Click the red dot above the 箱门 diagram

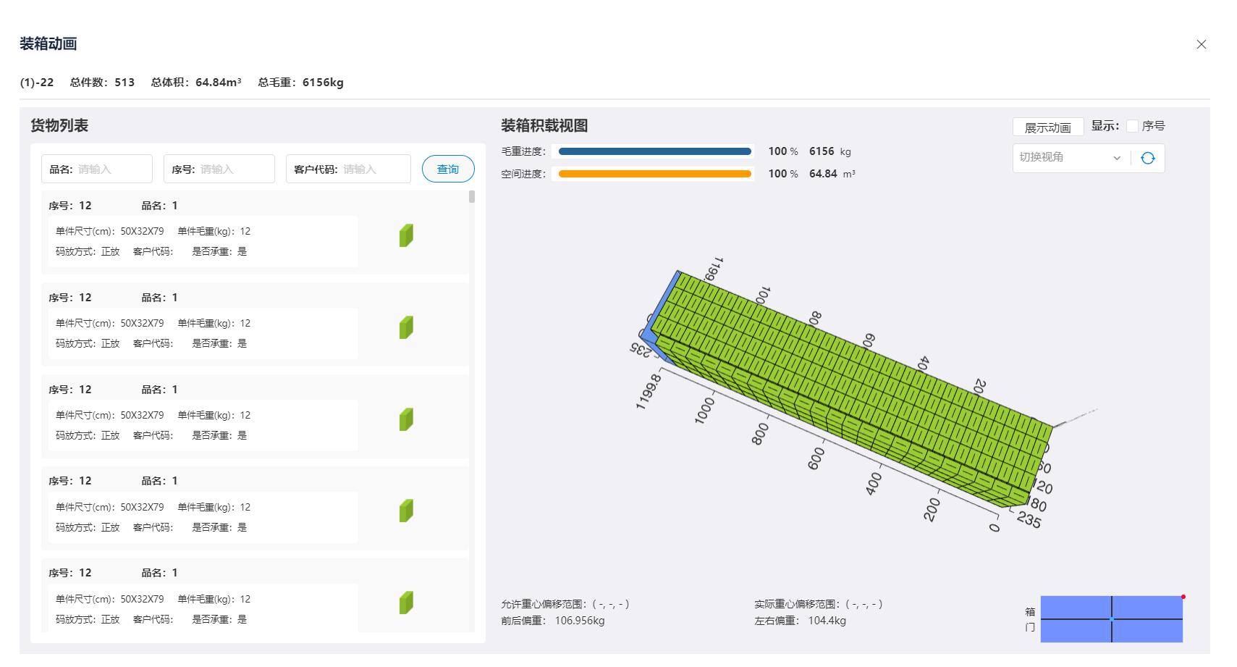tap(1183, 597)
